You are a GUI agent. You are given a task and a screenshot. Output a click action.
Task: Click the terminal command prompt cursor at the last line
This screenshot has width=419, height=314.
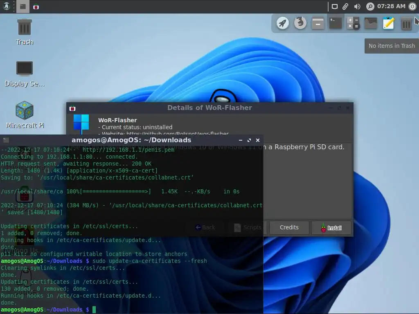(x=94, y=310)
